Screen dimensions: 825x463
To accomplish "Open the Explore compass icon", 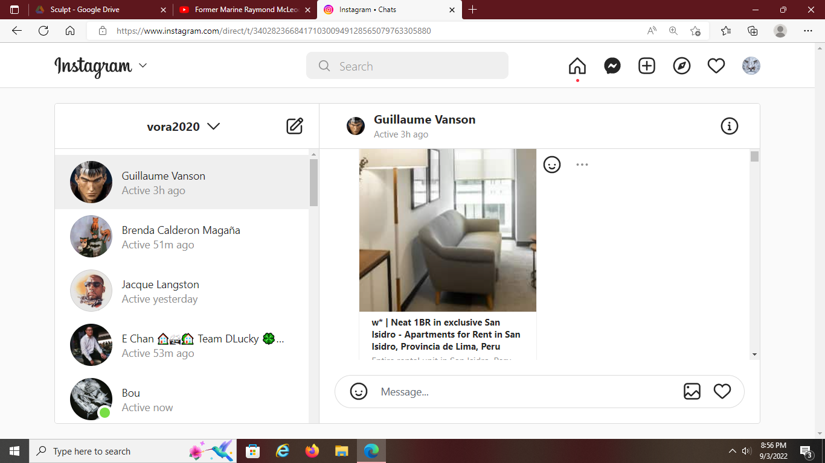I will 682,66.
